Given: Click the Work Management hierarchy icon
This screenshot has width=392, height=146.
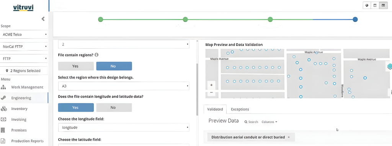Looking at the screenshot, I should coord(3,87).
